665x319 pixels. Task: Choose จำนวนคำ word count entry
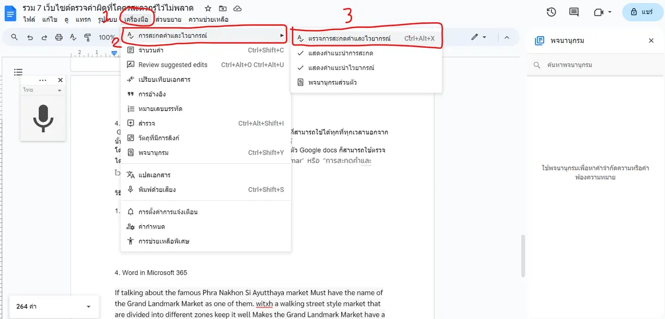(206, 50)
